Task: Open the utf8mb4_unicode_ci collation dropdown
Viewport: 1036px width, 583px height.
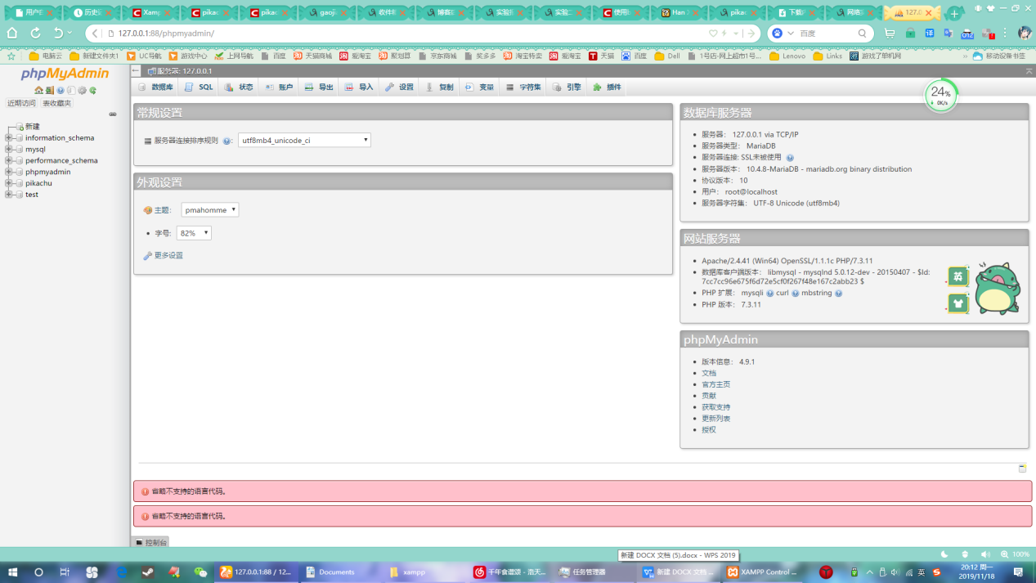Action: pyautogui.click(x=304, y=141)
